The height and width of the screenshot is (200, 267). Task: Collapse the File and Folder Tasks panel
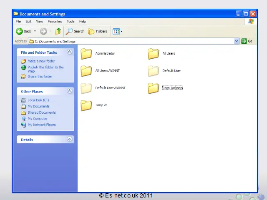tap(69, 52)
